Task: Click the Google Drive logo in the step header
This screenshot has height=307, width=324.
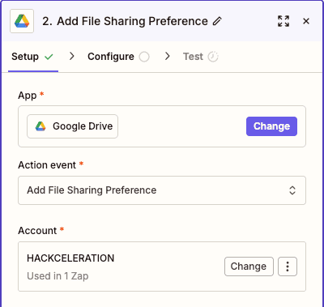Action: tap(22, 21)
